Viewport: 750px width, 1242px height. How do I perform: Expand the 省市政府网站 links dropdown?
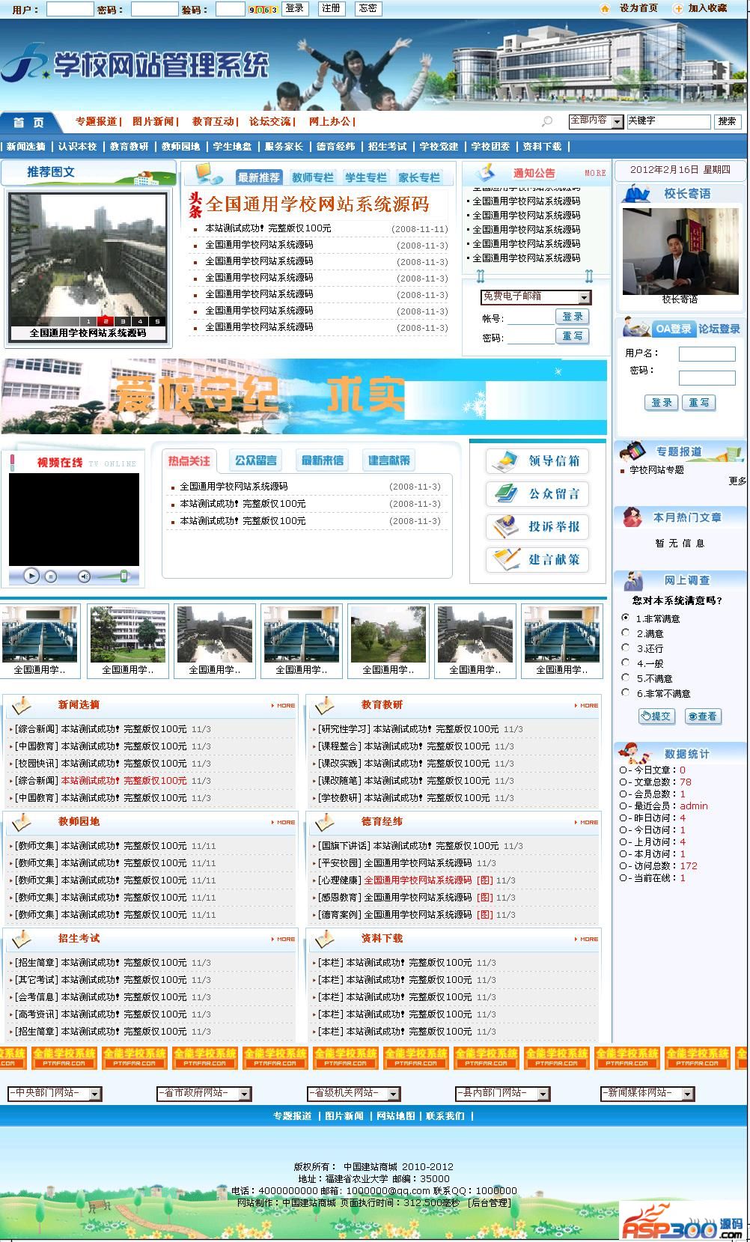(204, 1094)
